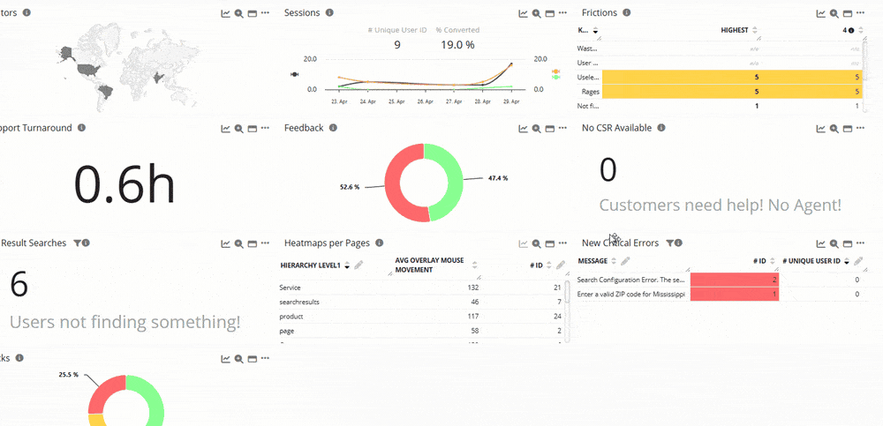The width and height of the screenshot is (883, 426).
Task: Select the 'product' row in Heatmaps table
Action: 421,317
